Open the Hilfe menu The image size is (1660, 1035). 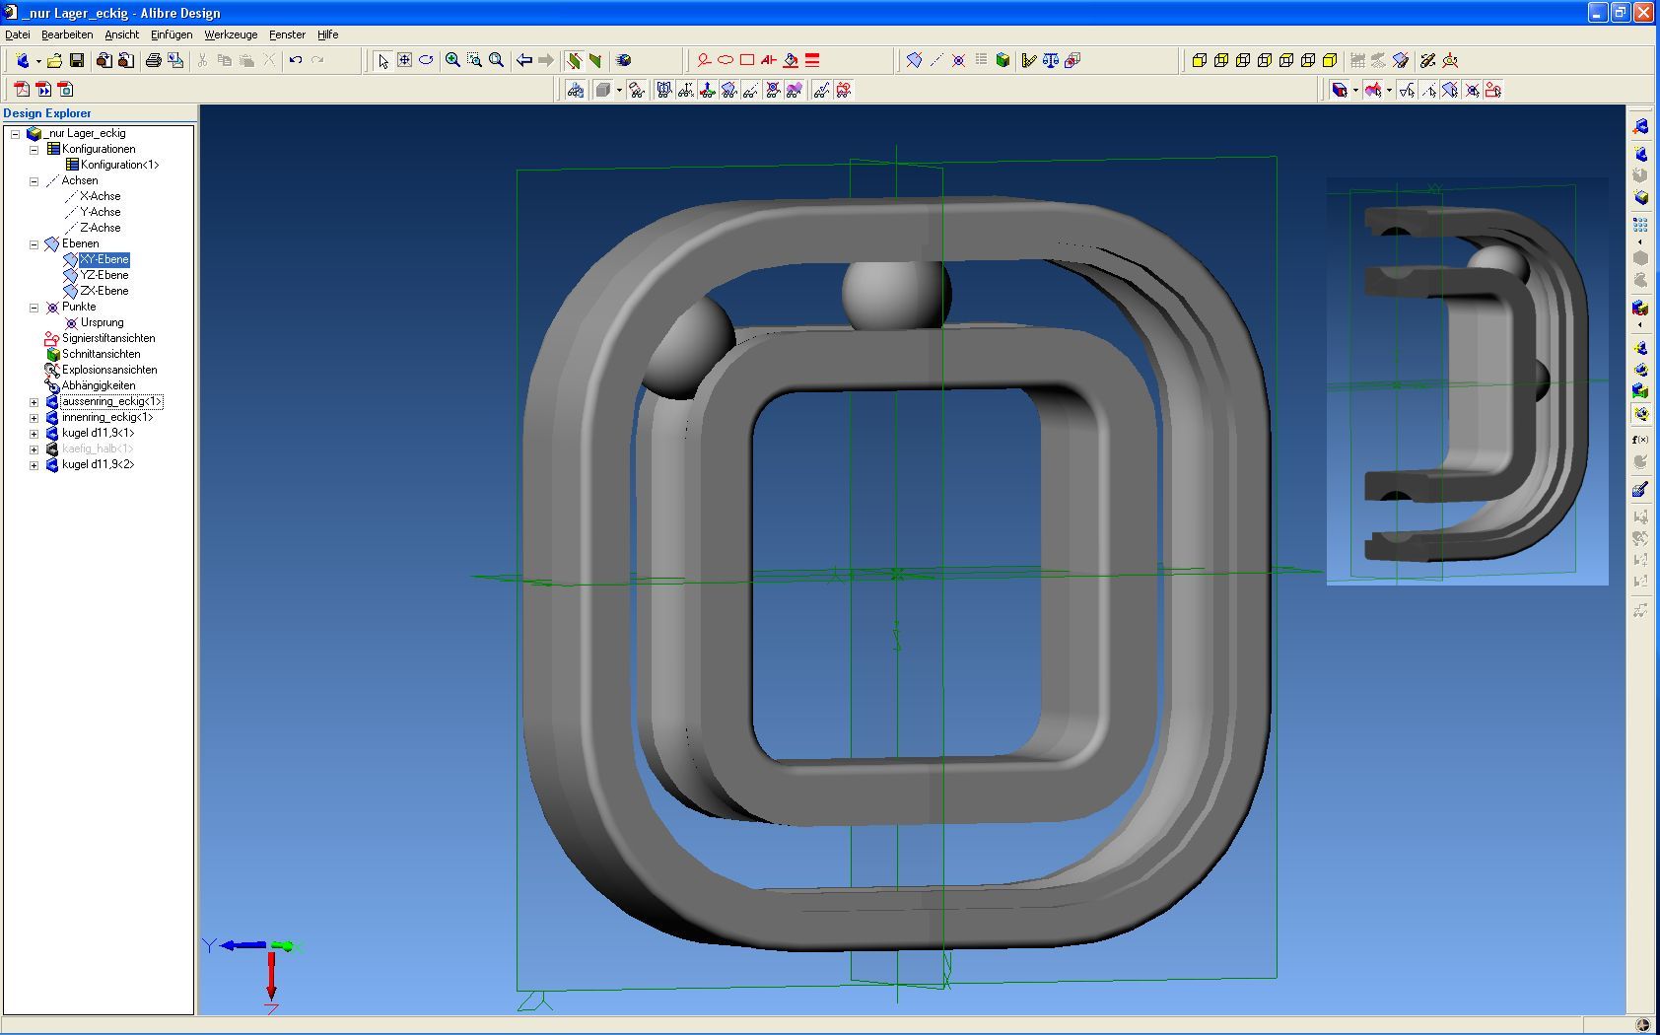327,34
